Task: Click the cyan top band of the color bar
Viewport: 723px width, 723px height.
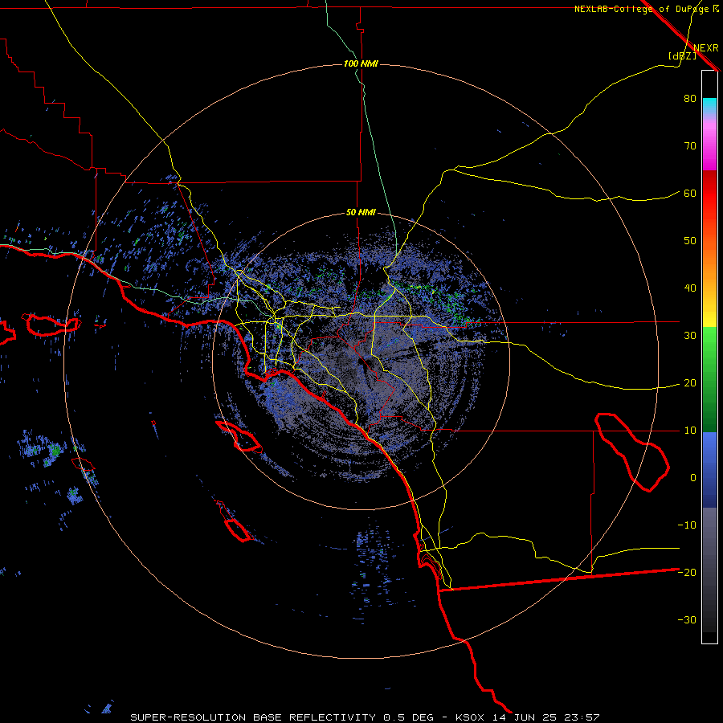Action: [709, 104]
